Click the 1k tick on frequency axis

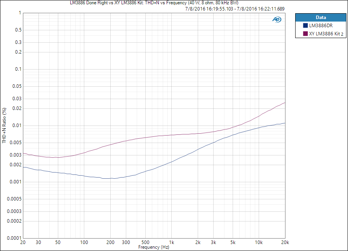point(171,242)
